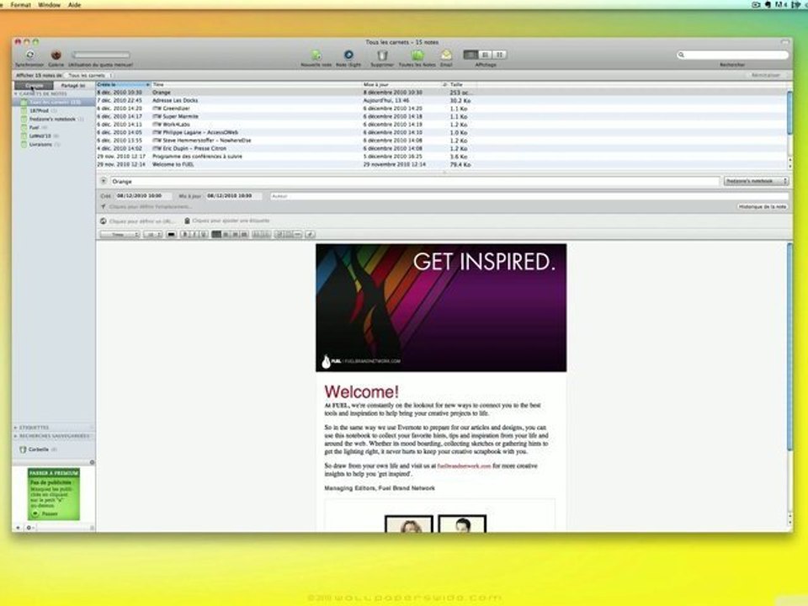Image resolution: width=808 pixels, height=606 pixels.
Task: Open the font size dropdown
Action: (152, 235)
